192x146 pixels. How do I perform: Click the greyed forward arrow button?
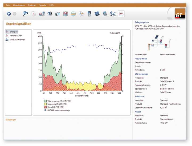coord(15,14)
